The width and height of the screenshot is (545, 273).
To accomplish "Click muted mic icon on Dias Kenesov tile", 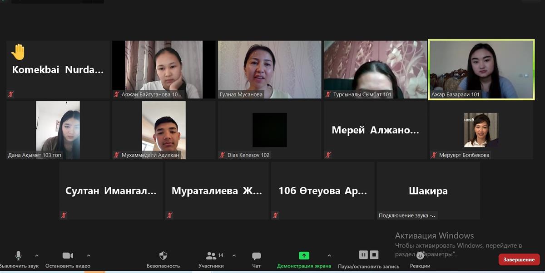I will [223, 155].
